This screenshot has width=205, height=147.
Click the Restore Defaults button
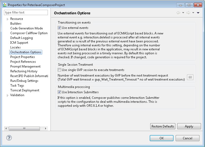point(163,126)
